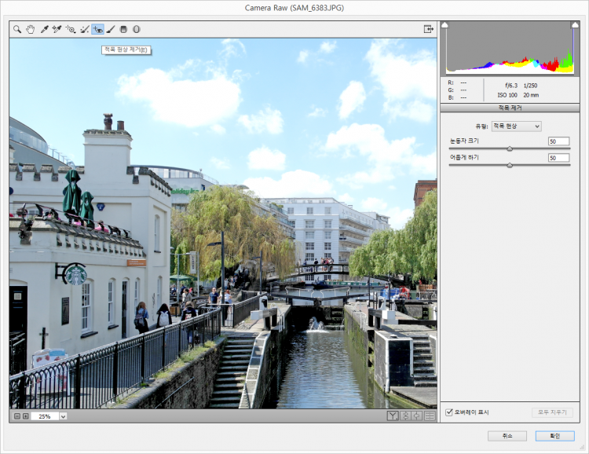This screenshot has width=589, height=454.
Task: Click the 눈동자 크기 slider handle
Action: pyautogui.click(x=510, y=148)
